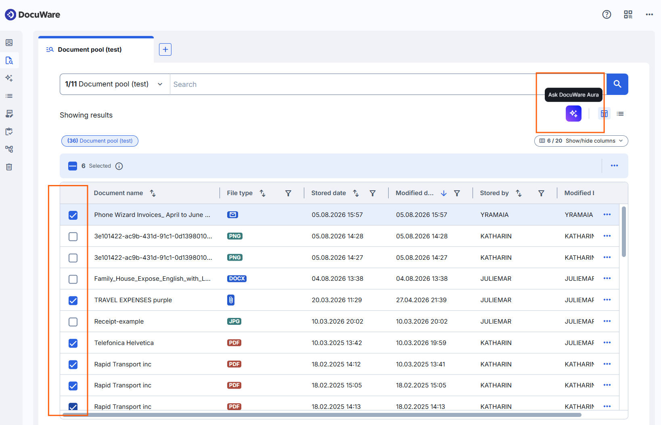Open the header more options menu
This screenshot has height=425, width=661.
click(649, 15)
